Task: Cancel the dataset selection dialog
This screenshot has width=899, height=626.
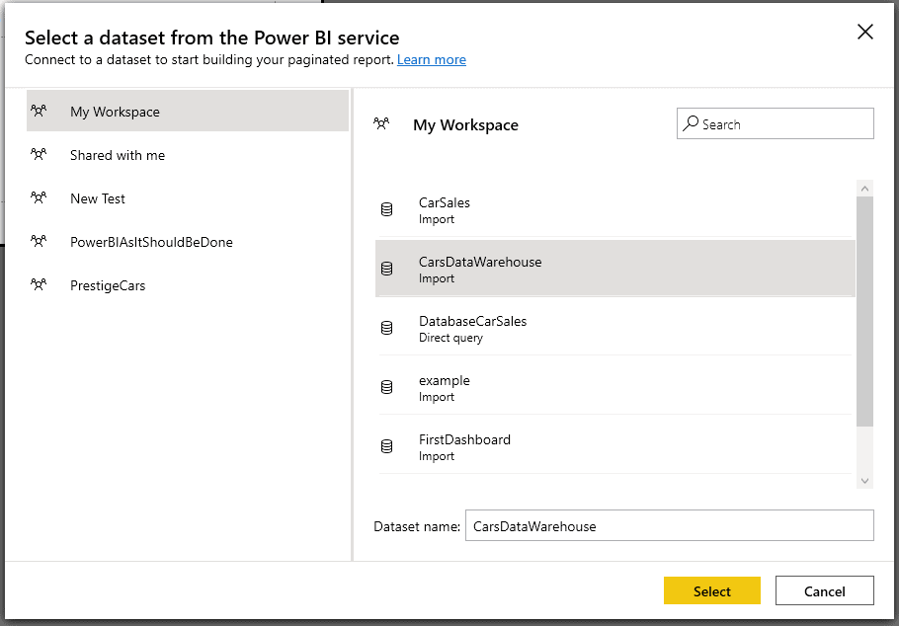Action: (x=825, y=590)
